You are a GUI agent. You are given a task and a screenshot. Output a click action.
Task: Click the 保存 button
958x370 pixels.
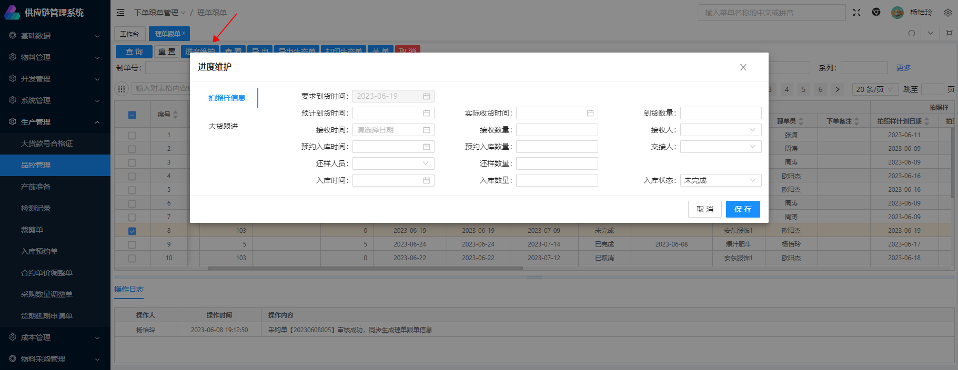click(x=742, y=209)
